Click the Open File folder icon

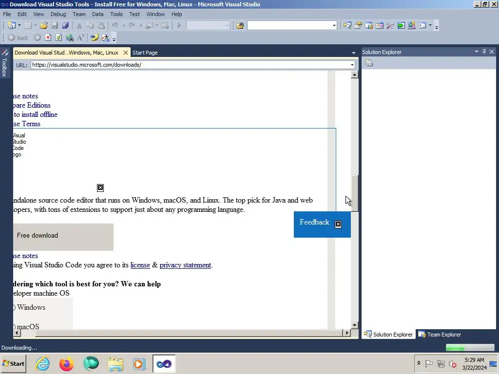[44, 25]
